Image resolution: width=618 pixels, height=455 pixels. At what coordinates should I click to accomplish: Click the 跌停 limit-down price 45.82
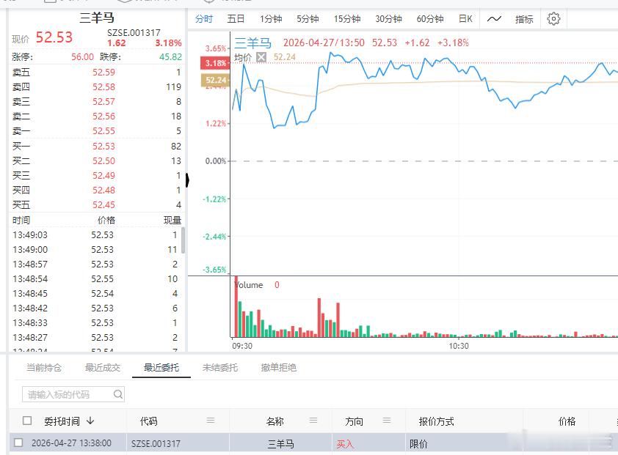click(171, 57)
